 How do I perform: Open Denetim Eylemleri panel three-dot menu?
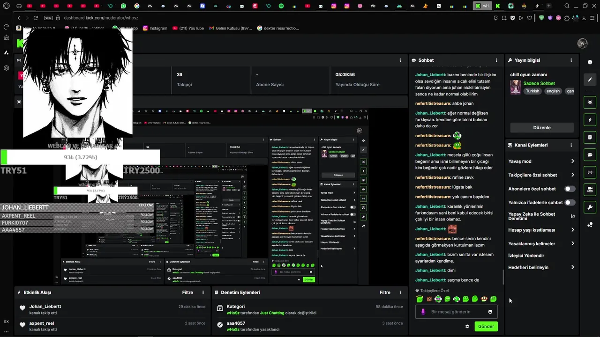click(x=400, y=293)
